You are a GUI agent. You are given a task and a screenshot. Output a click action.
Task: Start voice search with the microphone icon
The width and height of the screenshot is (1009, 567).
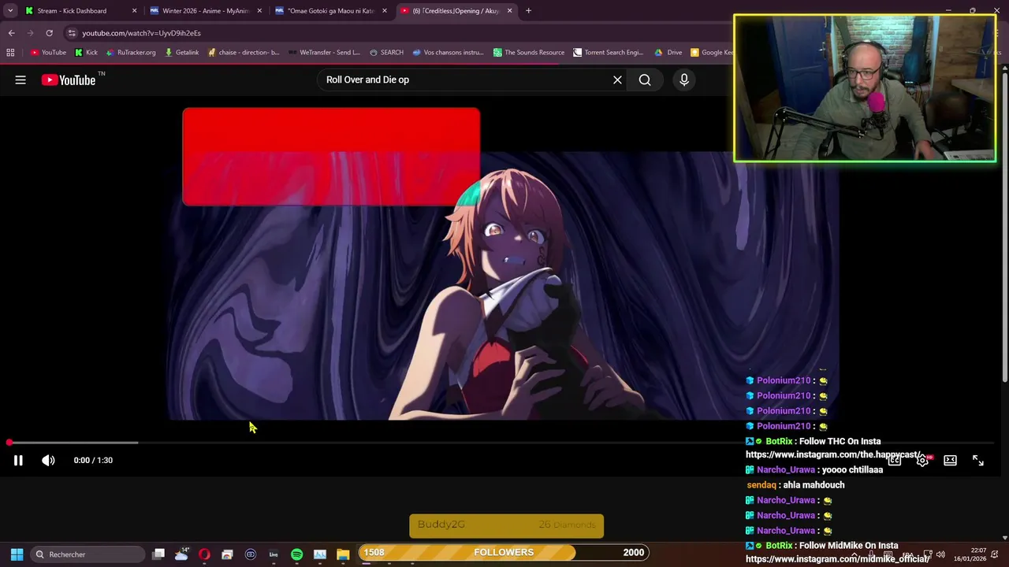pos(684,80)
